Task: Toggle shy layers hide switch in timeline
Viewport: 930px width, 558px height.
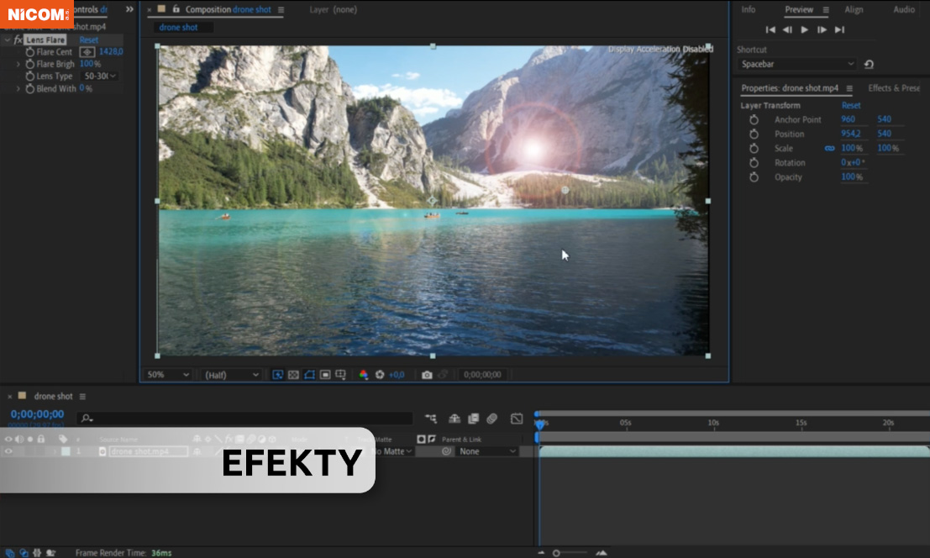Action: click(x=454, y=418)
